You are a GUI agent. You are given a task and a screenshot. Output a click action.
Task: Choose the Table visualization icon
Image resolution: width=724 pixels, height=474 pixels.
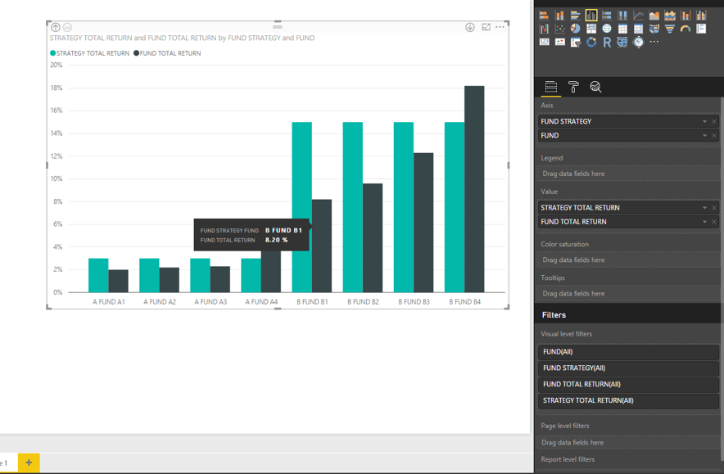[622, 29]
